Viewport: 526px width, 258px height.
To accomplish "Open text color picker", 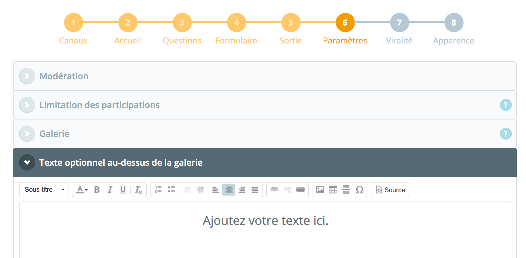I will coord(82,190).
